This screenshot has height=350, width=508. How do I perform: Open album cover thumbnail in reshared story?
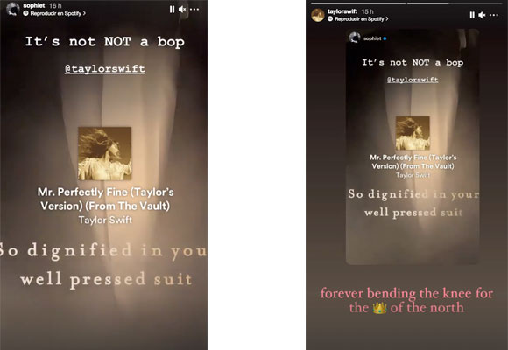click(413, 133)
